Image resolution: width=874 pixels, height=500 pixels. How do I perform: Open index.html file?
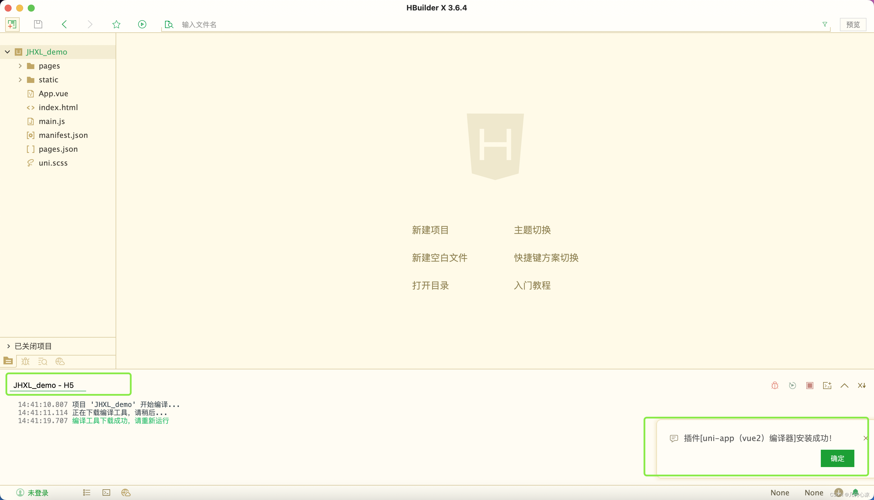point(58,108)
